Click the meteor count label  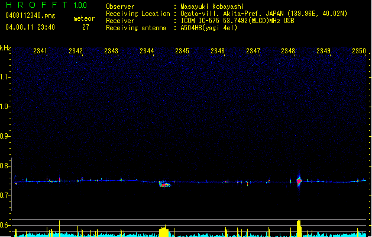tap(84, 18)
